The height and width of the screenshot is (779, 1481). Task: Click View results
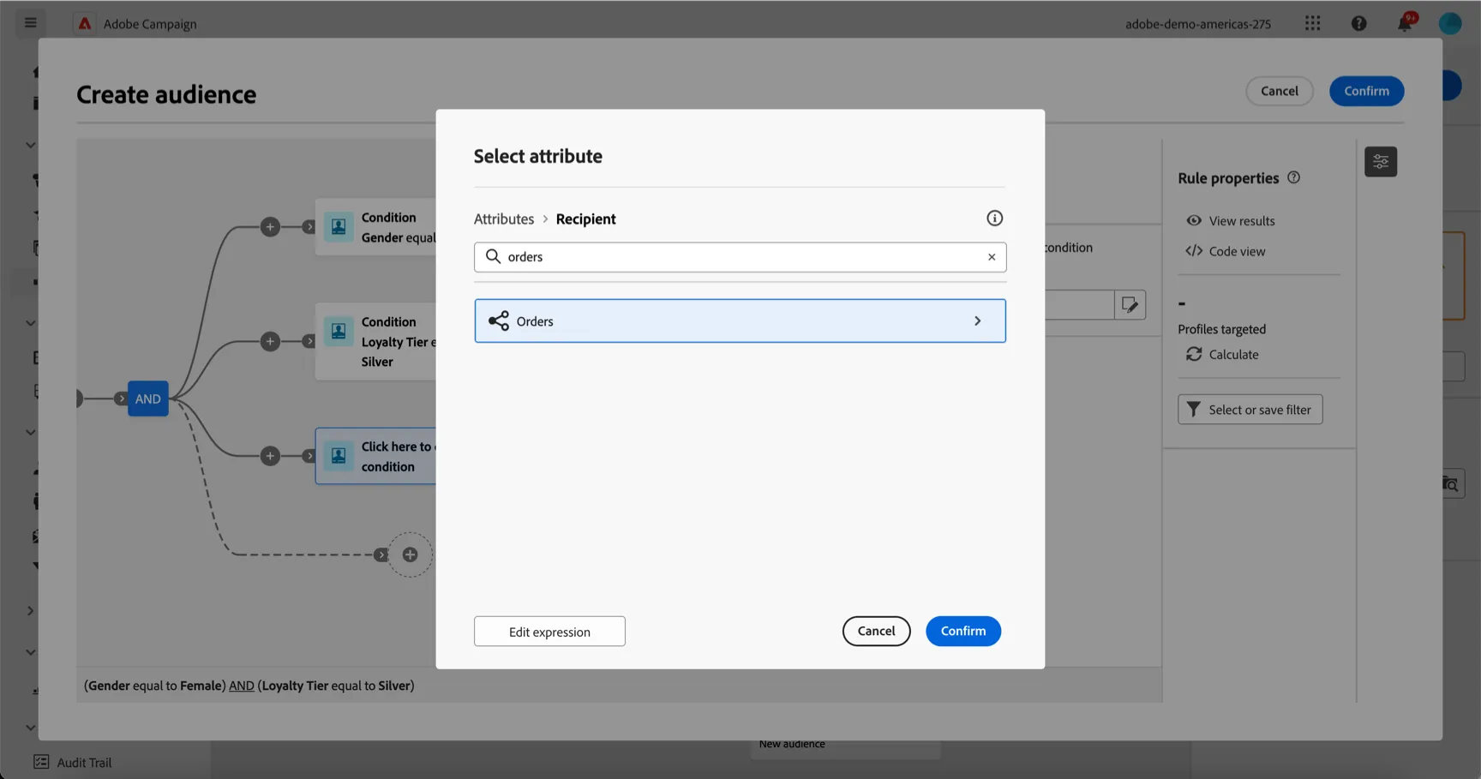point(1231,220)
